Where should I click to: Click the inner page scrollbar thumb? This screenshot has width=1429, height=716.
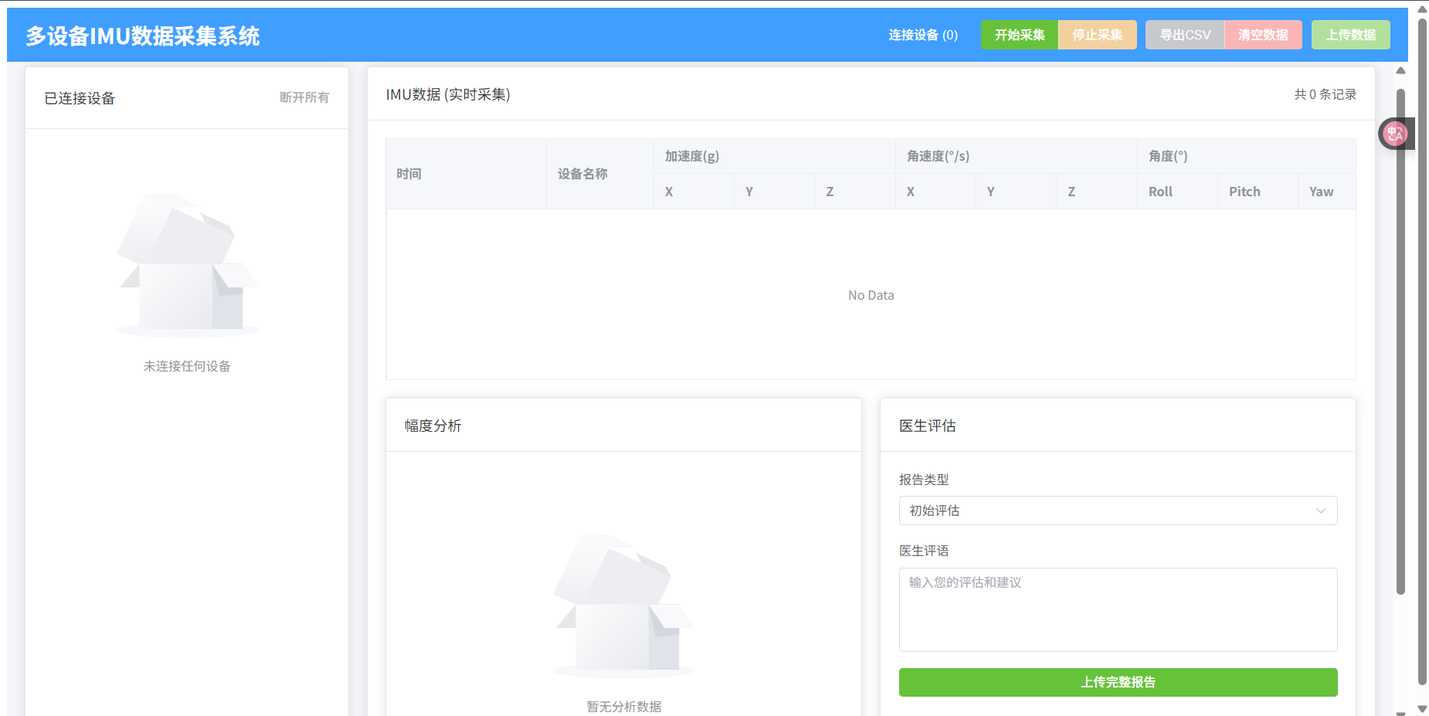[1400, 340]
